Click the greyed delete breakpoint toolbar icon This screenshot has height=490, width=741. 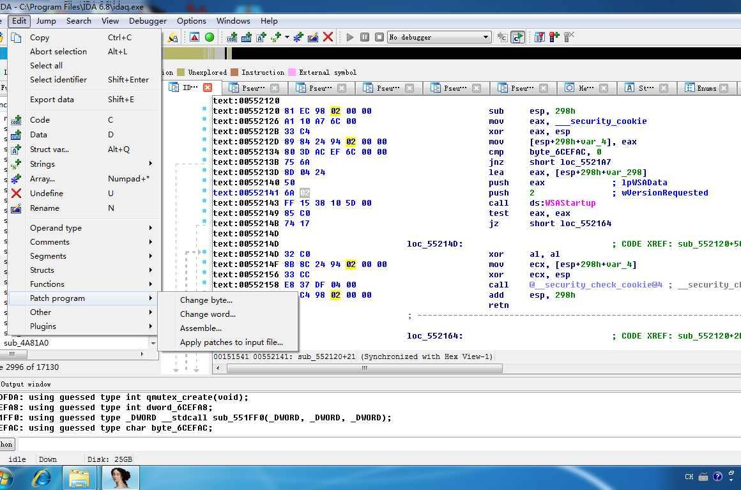tap(569, 37)
